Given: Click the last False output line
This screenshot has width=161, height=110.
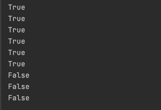Looking at the screenshot, I should click(x=19, y=98).
